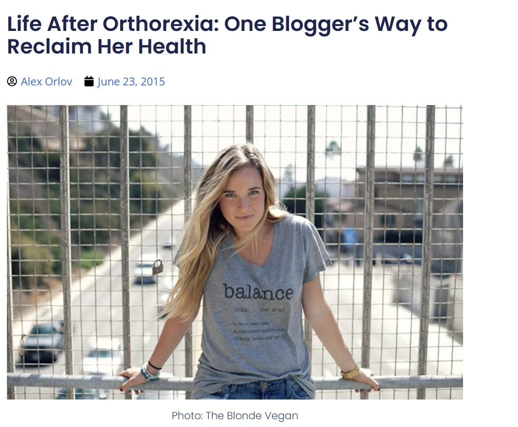Click the calendar icon before the date
The width and height of the screenshot is (518, 427).
point(89,81)
